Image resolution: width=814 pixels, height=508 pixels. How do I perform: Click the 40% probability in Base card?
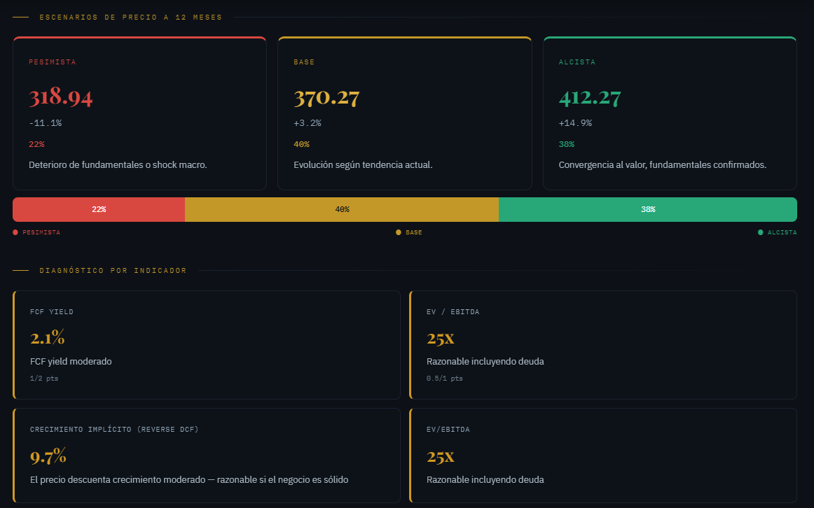point(302,144)
